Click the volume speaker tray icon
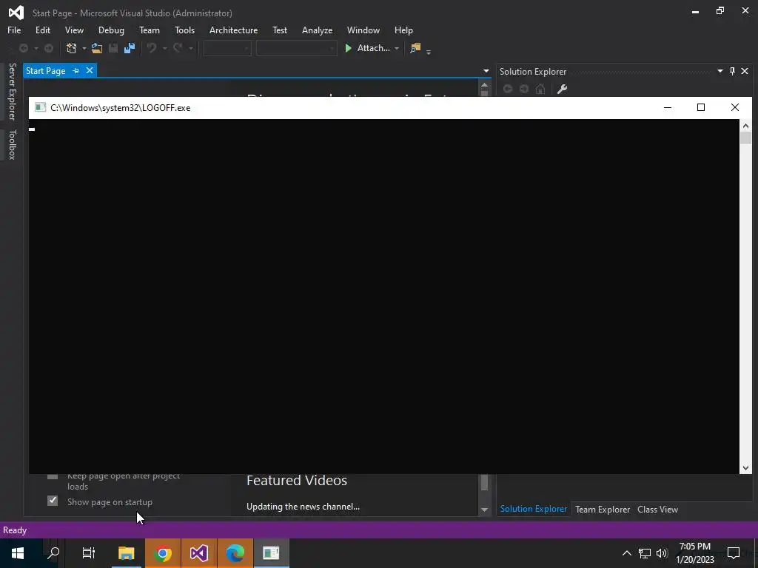758x568 pixels. click(x=662, y=553)
